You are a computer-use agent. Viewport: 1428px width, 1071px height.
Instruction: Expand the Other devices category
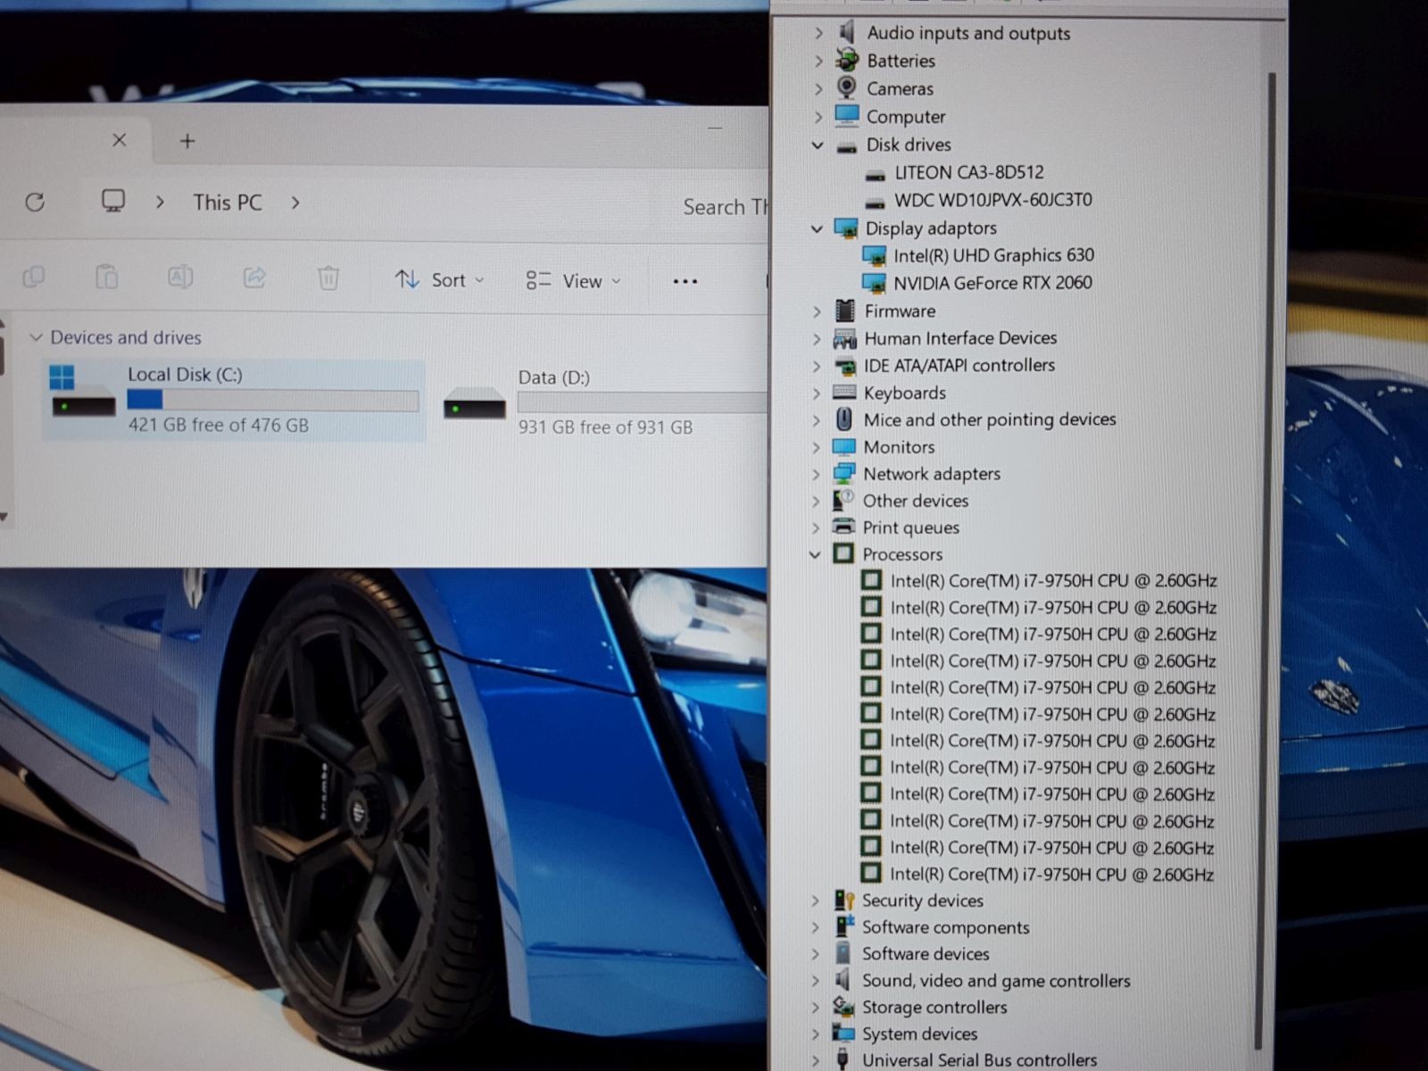[x=816, y=501]
